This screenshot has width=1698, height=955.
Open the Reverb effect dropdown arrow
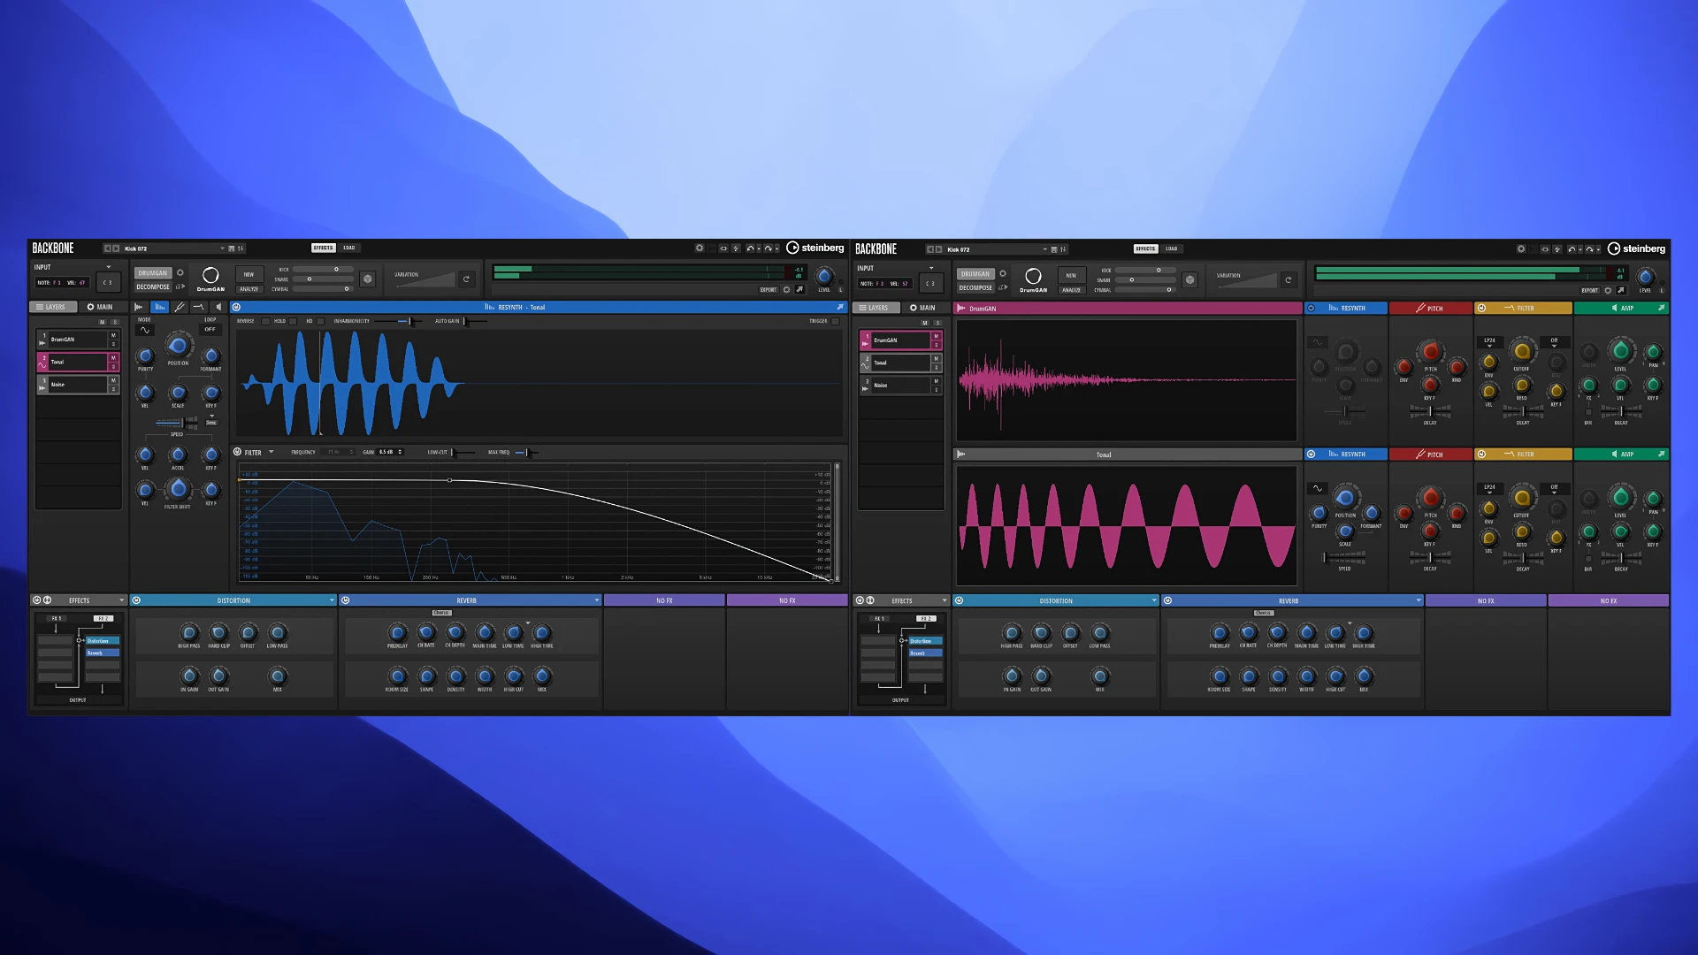tap(597, 600)
